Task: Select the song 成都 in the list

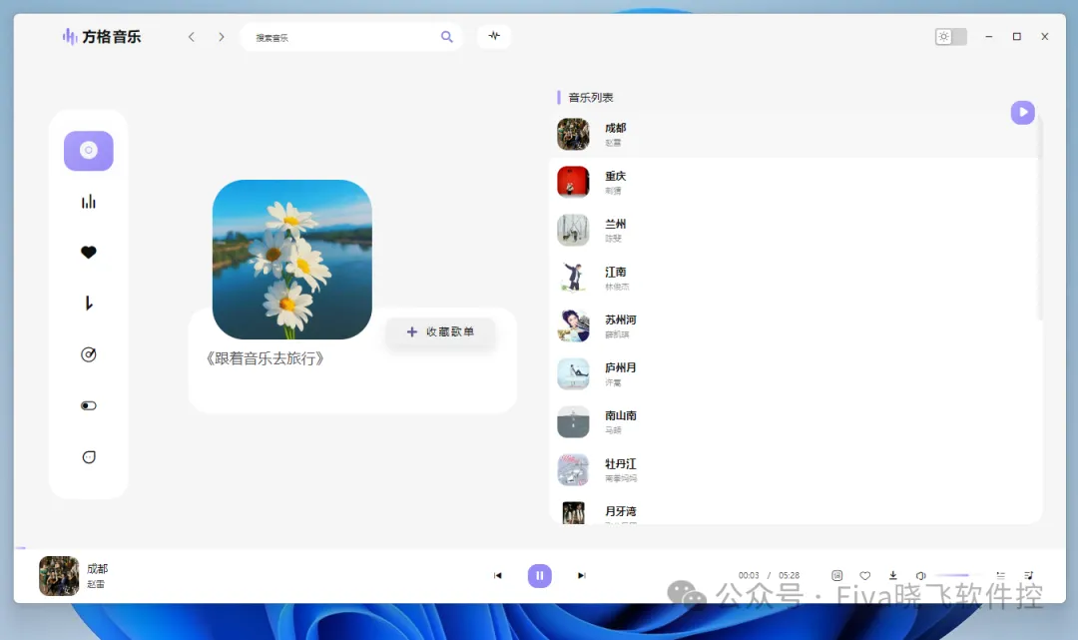Action: tap(795, 134)
